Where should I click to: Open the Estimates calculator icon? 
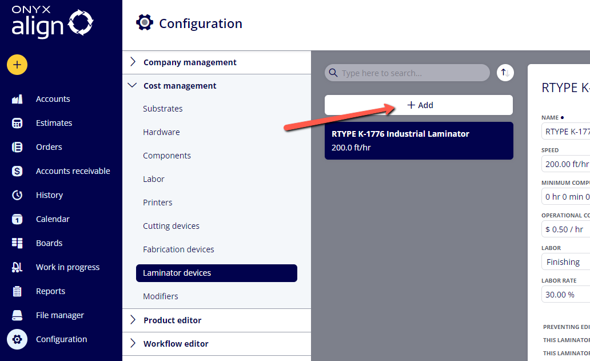coord(17,123)
